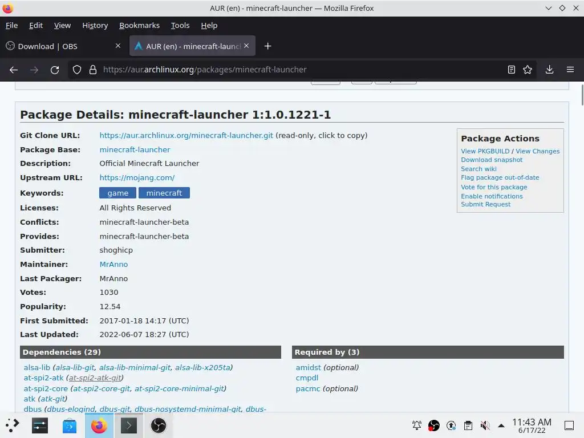Open OBS Studio from the taskbar
This screenshot has height=438, width=584.
click(159, 425)
